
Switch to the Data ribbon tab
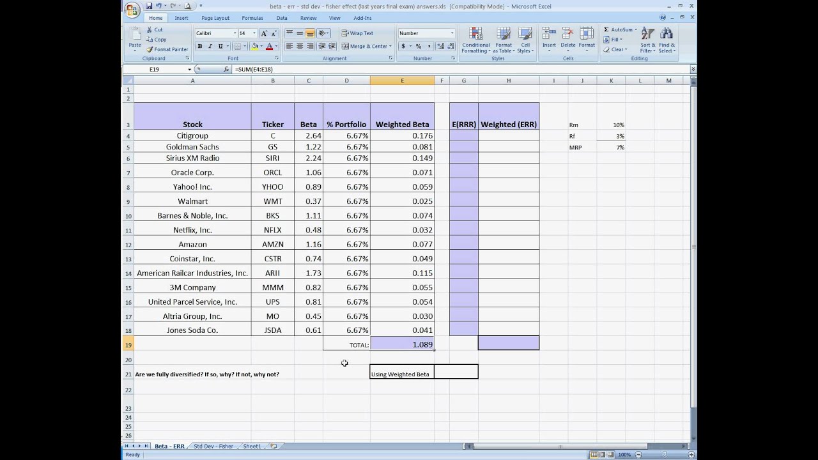282,18
